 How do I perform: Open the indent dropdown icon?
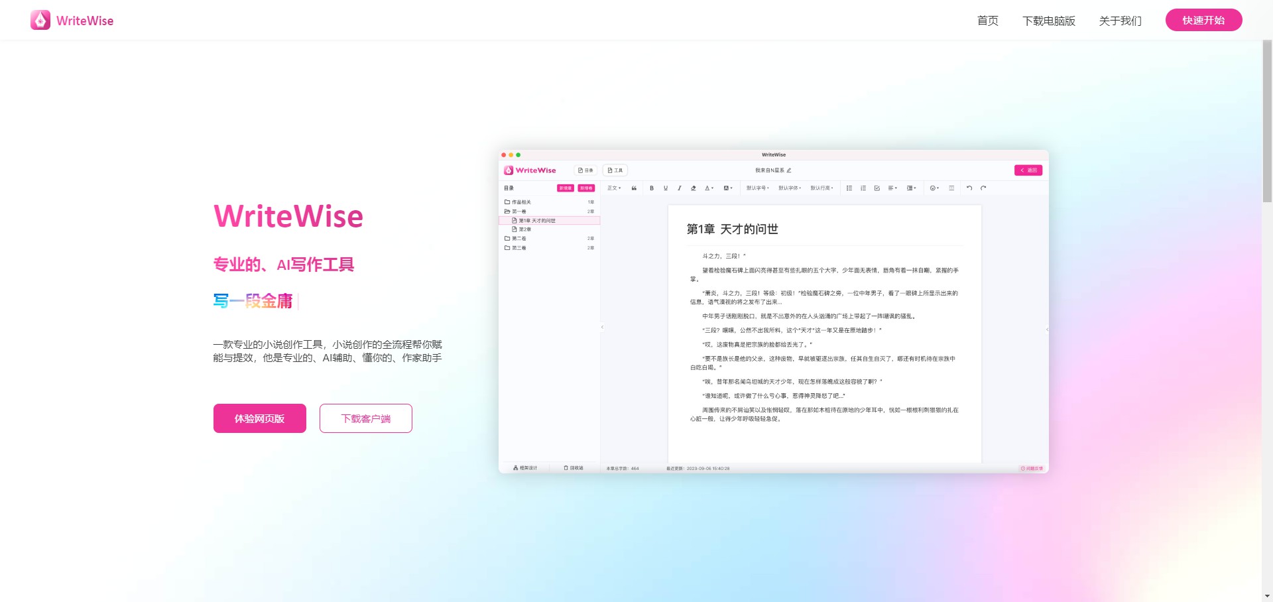(912, 188)
